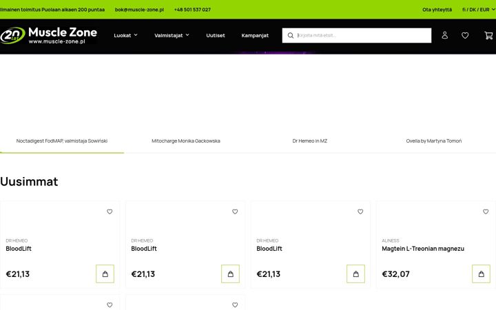Viewport: 496px width, 310px height.
Task: Focus the product search field
Action: pos(357,35)
